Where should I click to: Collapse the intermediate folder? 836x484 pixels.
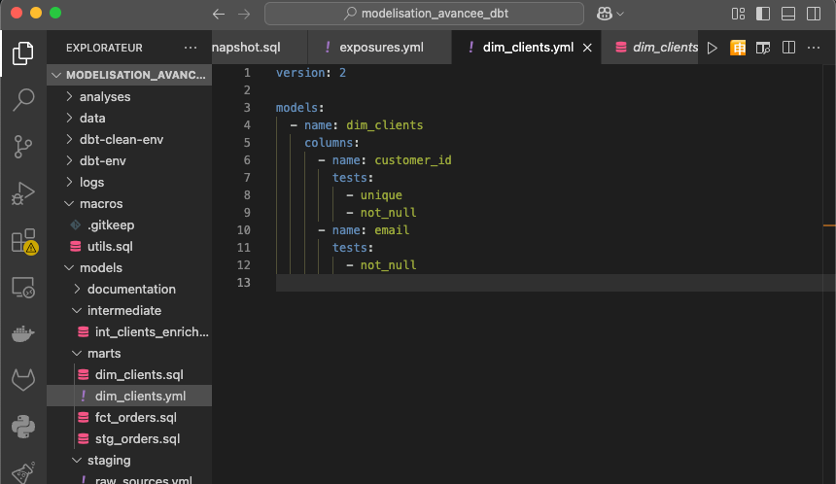coord(129,310)
